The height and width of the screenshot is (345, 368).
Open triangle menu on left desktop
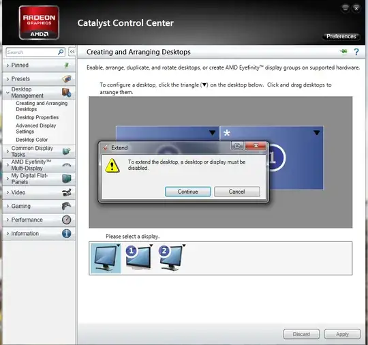213,133
